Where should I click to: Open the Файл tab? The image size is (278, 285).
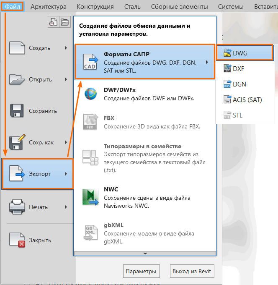tap(12, 7)
